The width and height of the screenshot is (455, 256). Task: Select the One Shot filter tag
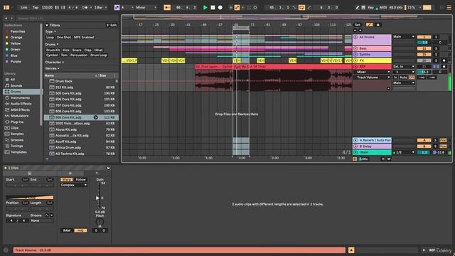(x=64, y=38)
